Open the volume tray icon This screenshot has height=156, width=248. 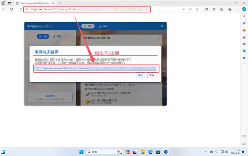point(227,152)
